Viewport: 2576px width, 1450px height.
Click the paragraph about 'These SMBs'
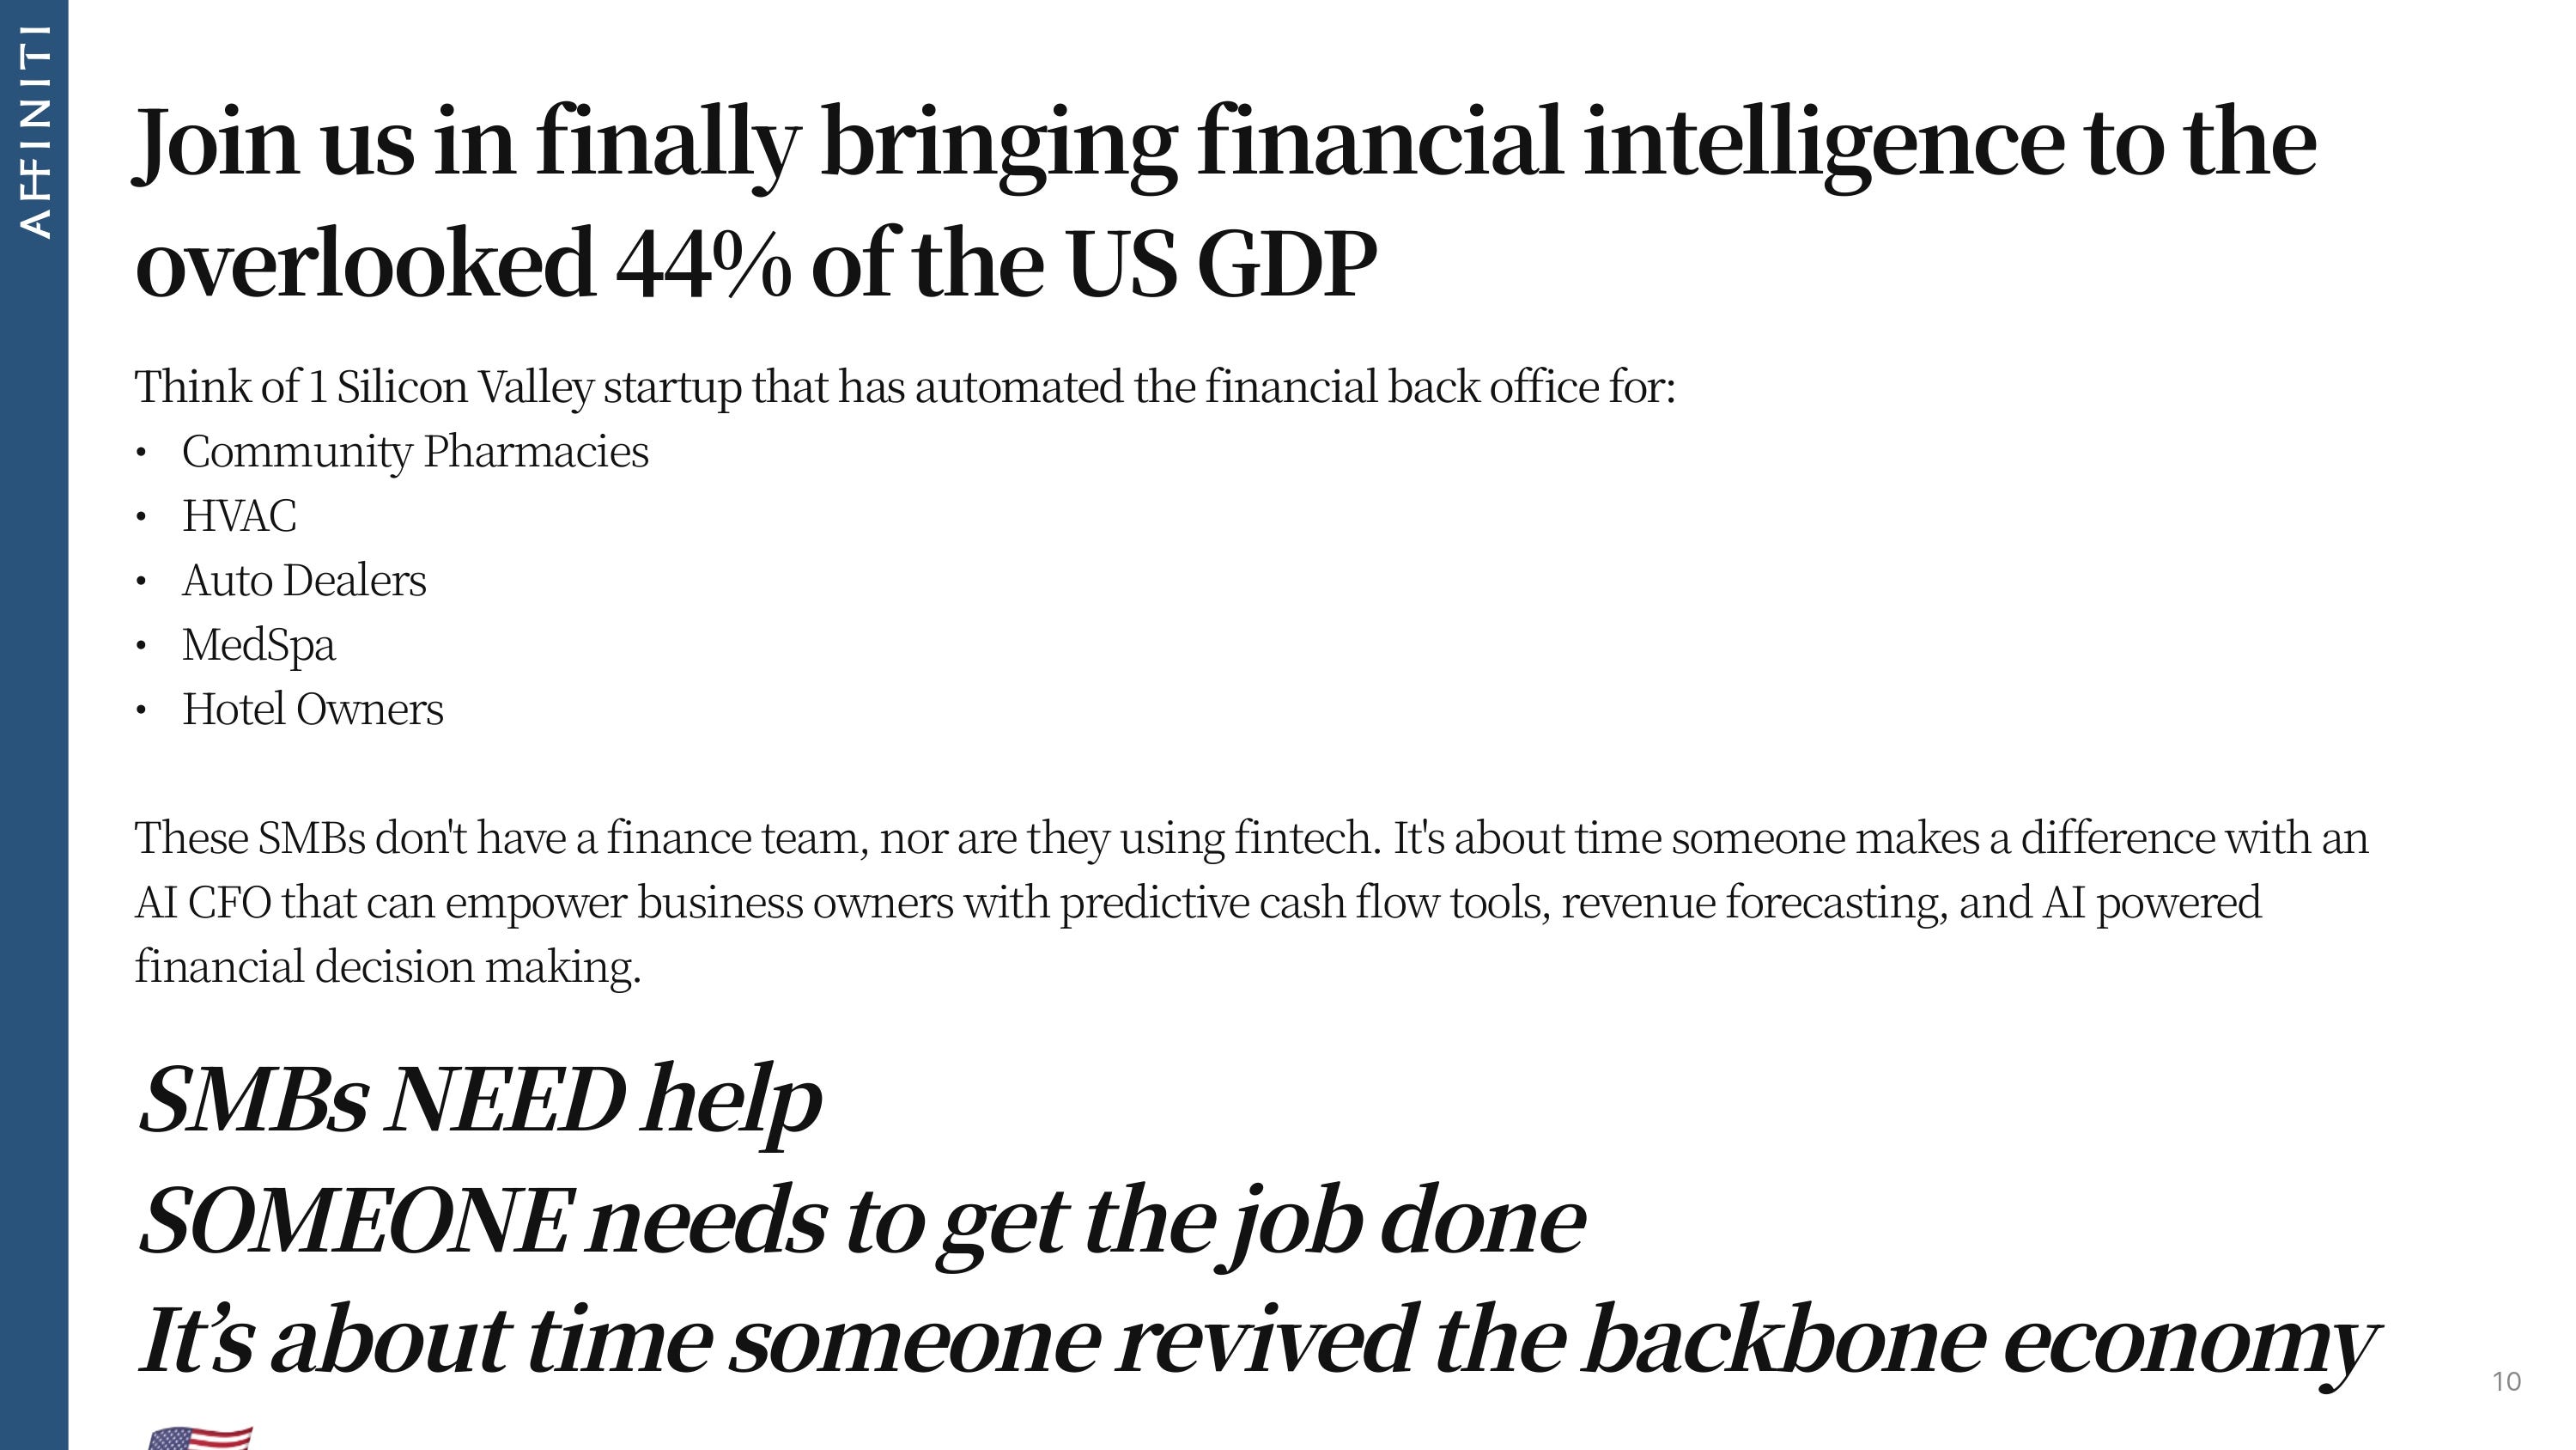pos(1251,903)
